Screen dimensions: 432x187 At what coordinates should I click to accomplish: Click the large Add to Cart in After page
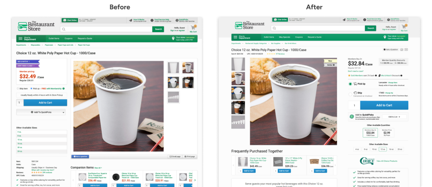pyautogui.click(x=384, y=105)
